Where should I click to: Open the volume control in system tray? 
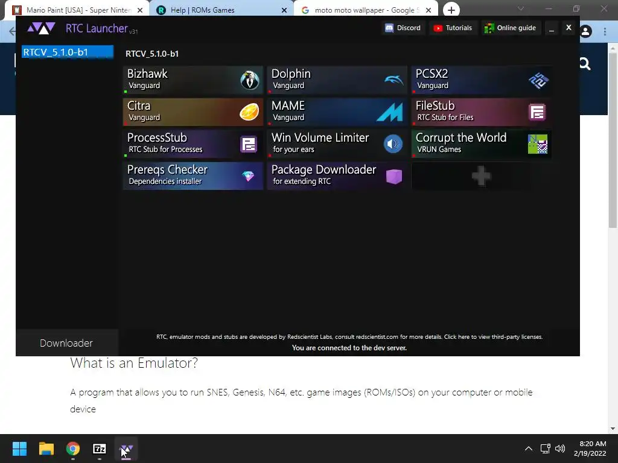(560, 449)
